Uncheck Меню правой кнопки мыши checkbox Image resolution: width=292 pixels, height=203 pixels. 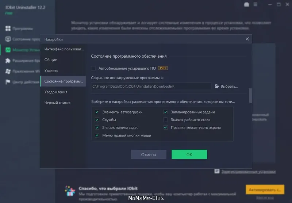click(x=97, y=135)
